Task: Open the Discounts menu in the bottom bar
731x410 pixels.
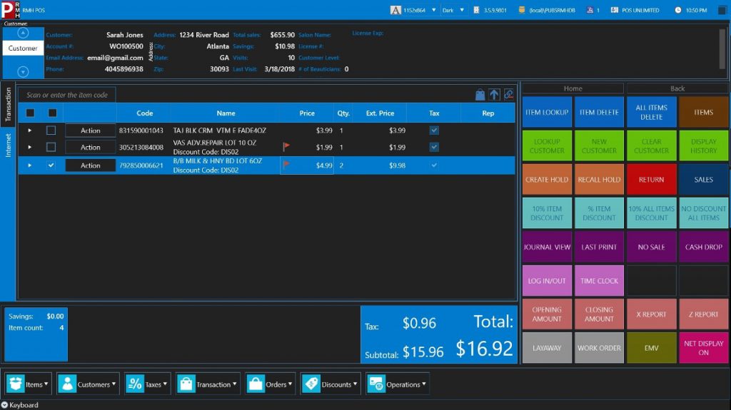Action: 331,384
